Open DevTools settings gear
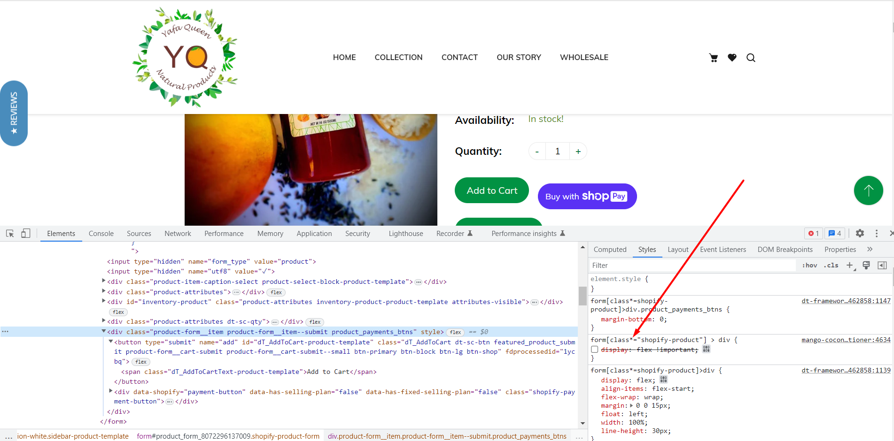Screen dimensions: 894x441 click(860, 233)
